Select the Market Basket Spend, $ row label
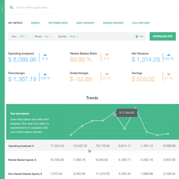Viewport: 179px width, 179px height. [22, 160]
